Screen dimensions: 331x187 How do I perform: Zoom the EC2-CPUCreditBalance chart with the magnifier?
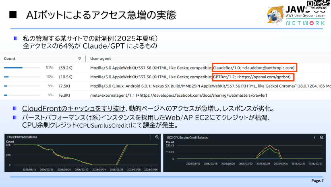157,137
